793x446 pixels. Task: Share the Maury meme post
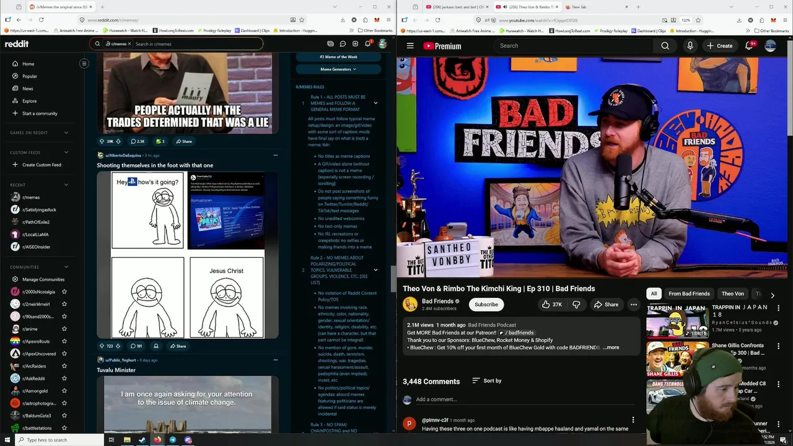tap(183, 141)
